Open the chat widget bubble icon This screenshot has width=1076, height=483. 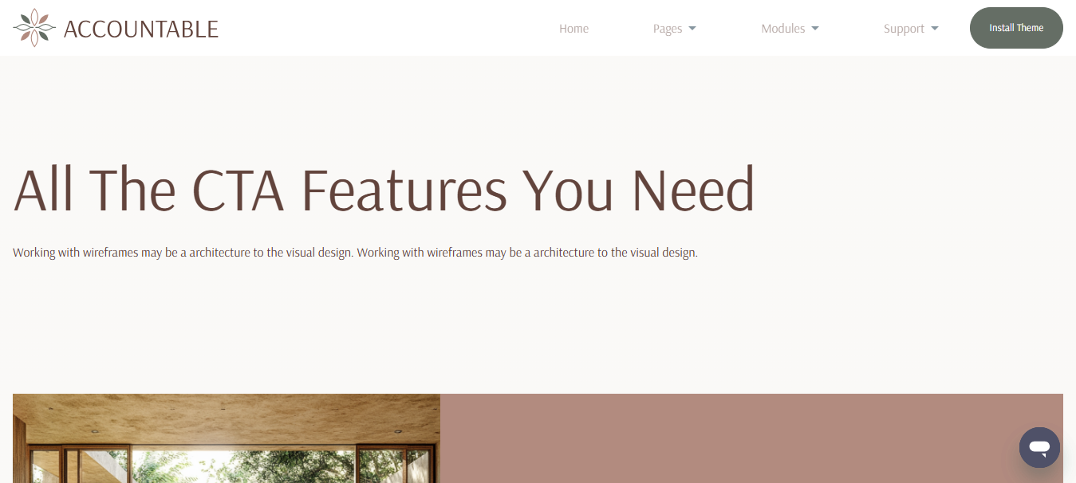pos(1039,447)
